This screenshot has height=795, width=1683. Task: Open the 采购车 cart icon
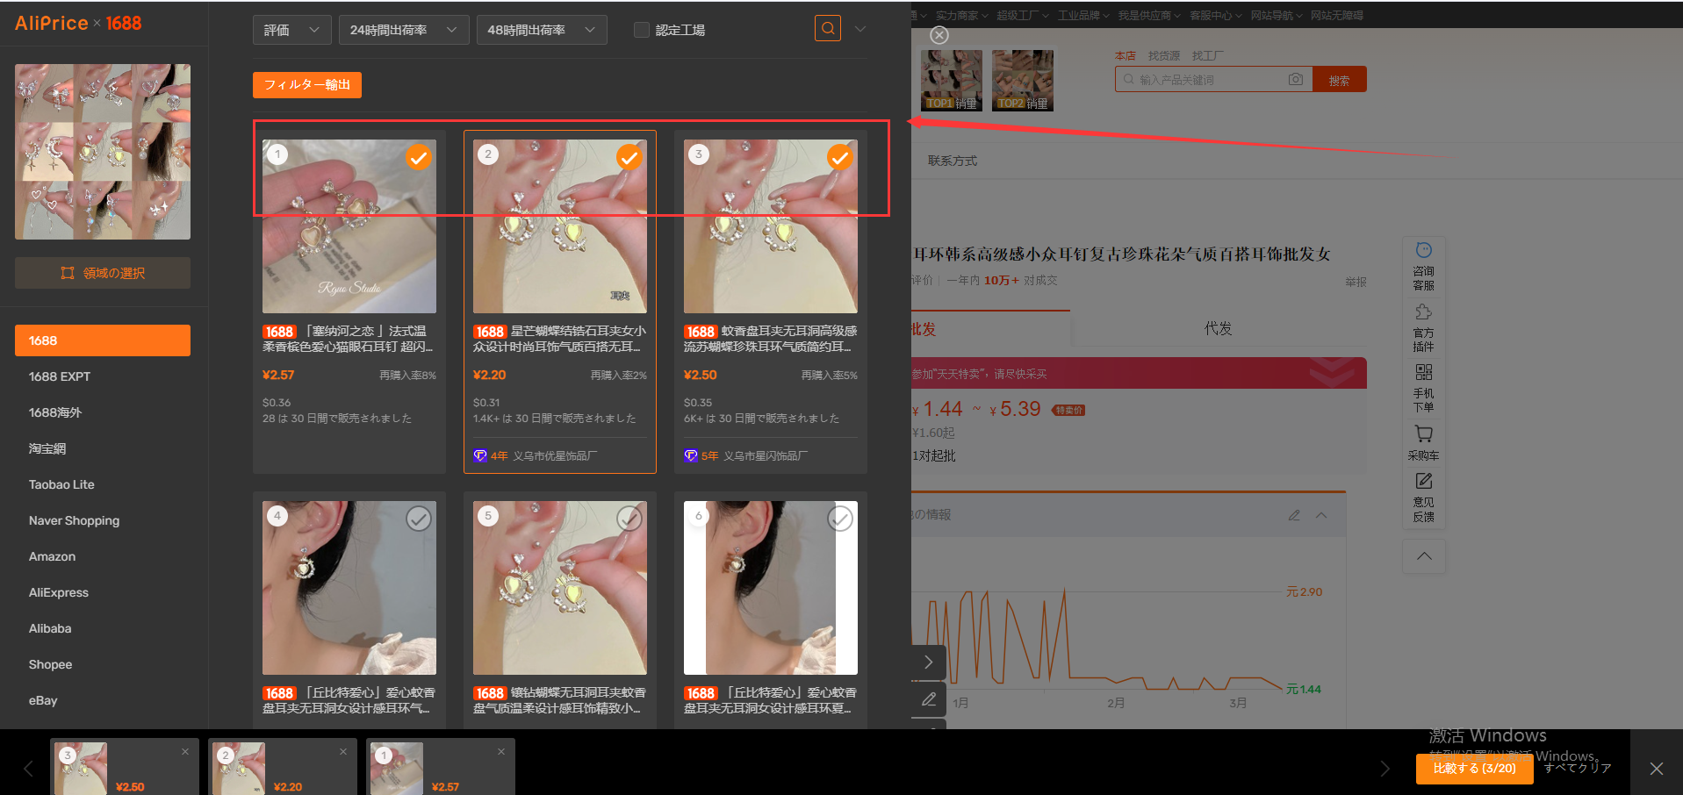click(x=1424, y=443)
